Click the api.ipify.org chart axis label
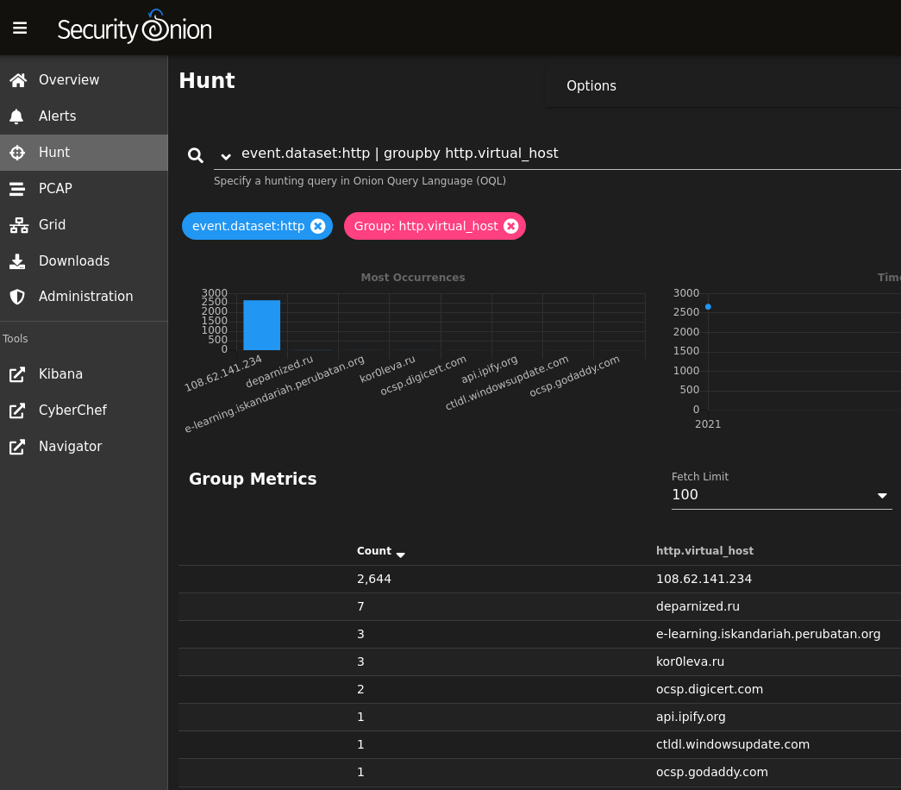The width and height of the screenshot is (901, 790). pos(489,369)
